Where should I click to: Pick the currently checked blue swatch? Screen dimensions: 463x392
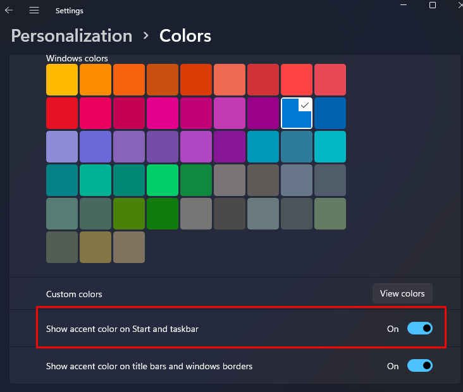coord(296,113)
